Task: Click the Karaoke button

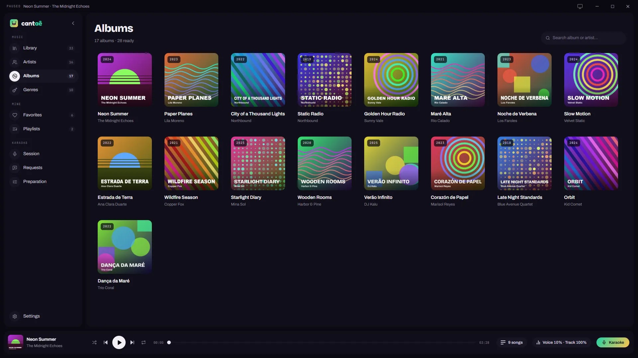Action: (x=613, y=342)
